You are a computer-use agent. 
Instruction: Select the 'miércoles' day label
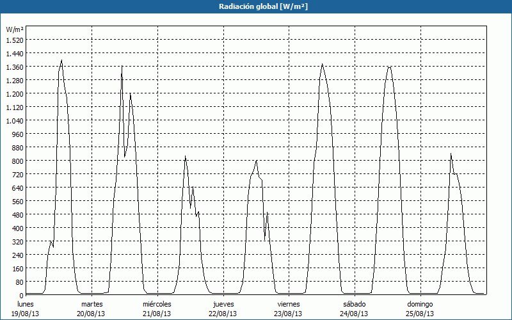click(157, 304)
